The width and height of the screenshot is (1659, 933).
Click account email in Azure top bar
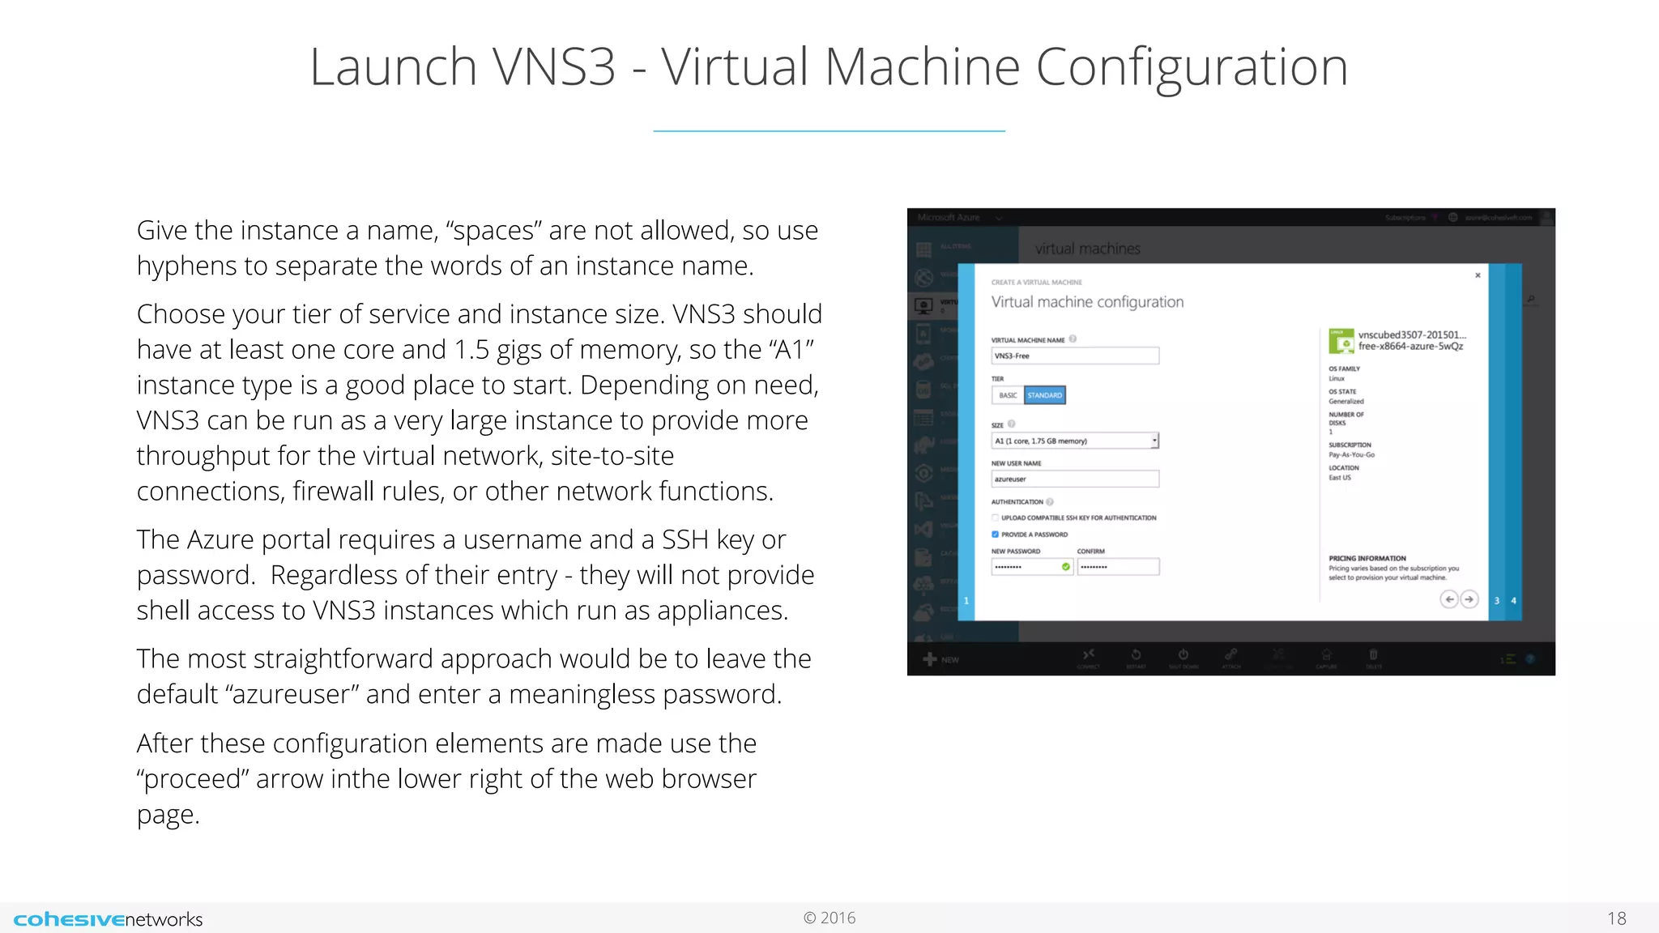point(1499,218)
